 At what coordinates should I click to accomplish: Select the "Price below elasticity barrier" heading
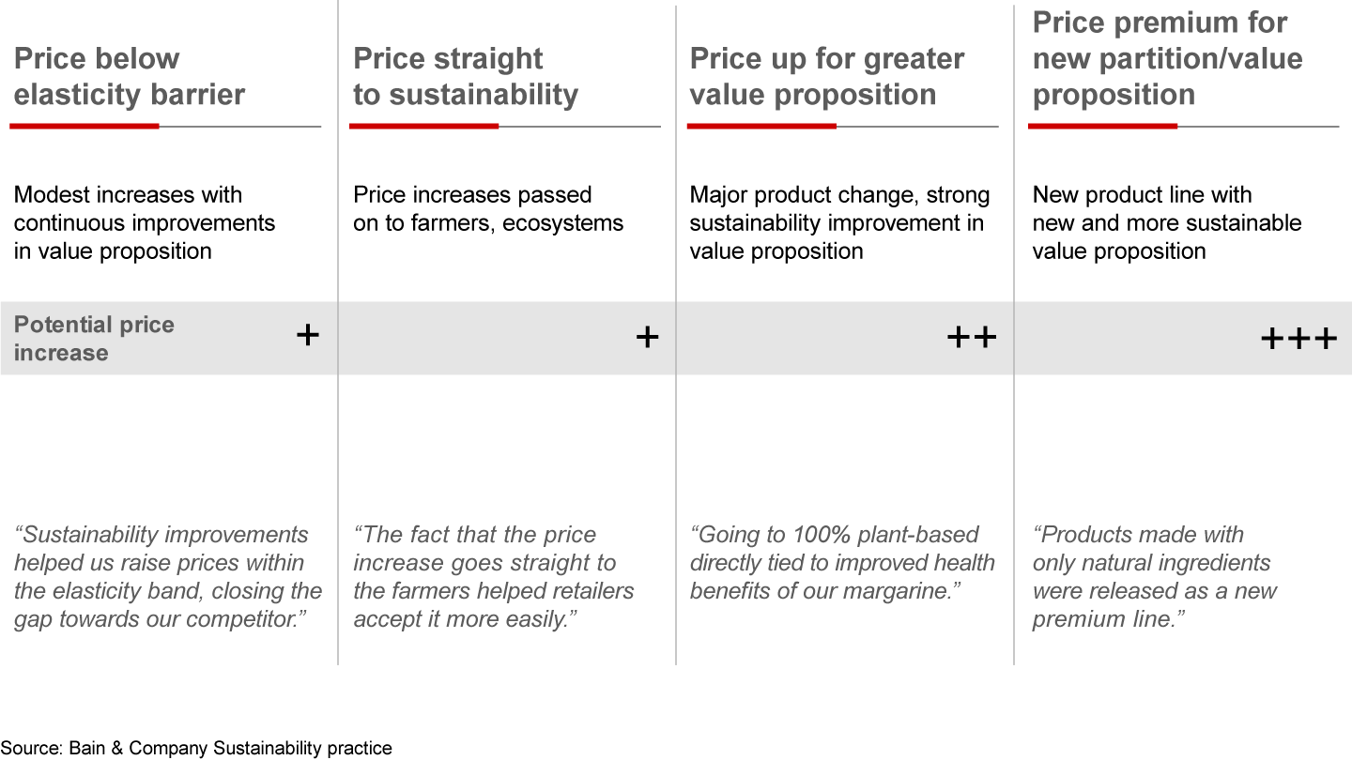pos(130,76)
